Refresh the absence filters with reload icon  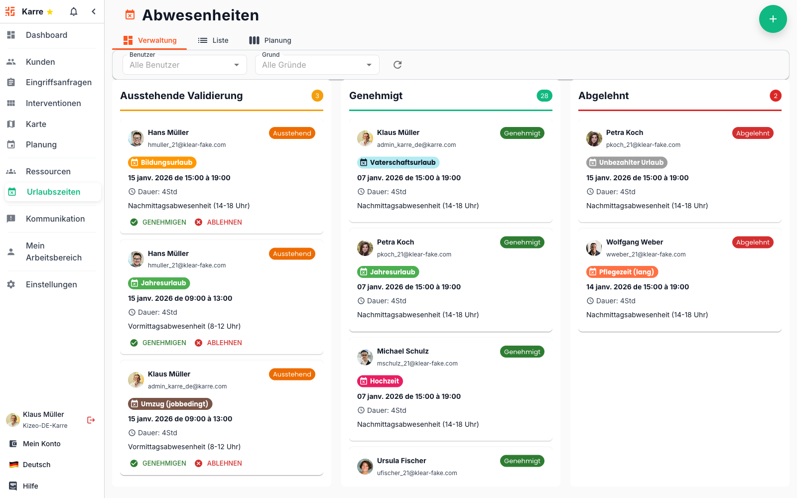tap(398, 65)
